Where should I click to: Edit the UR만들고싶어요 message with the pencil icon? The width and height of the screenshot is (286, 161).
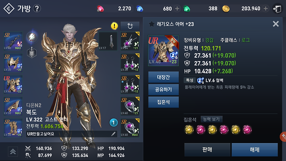[113, 134]
